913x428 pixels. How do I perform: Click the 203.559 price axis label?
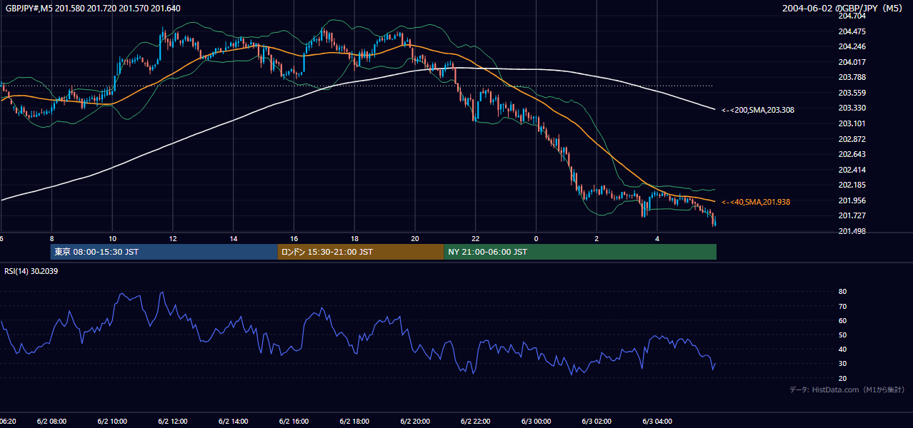(852, 93)
